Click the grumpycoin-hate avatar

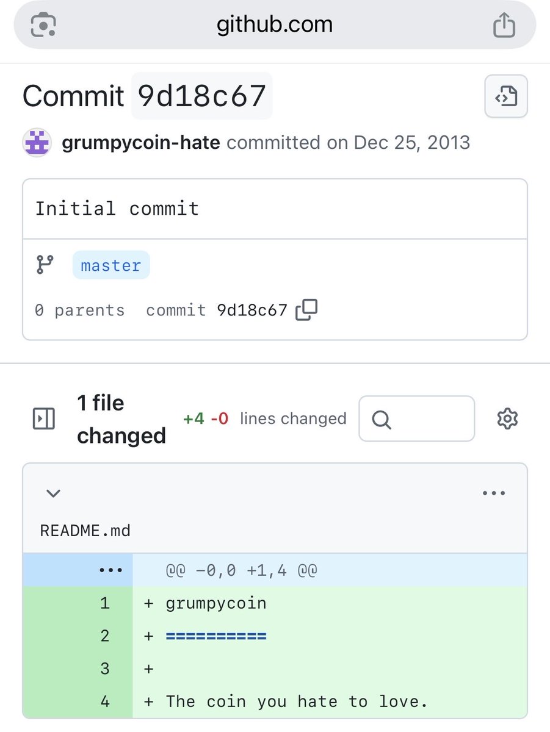[x=37, y=143]
